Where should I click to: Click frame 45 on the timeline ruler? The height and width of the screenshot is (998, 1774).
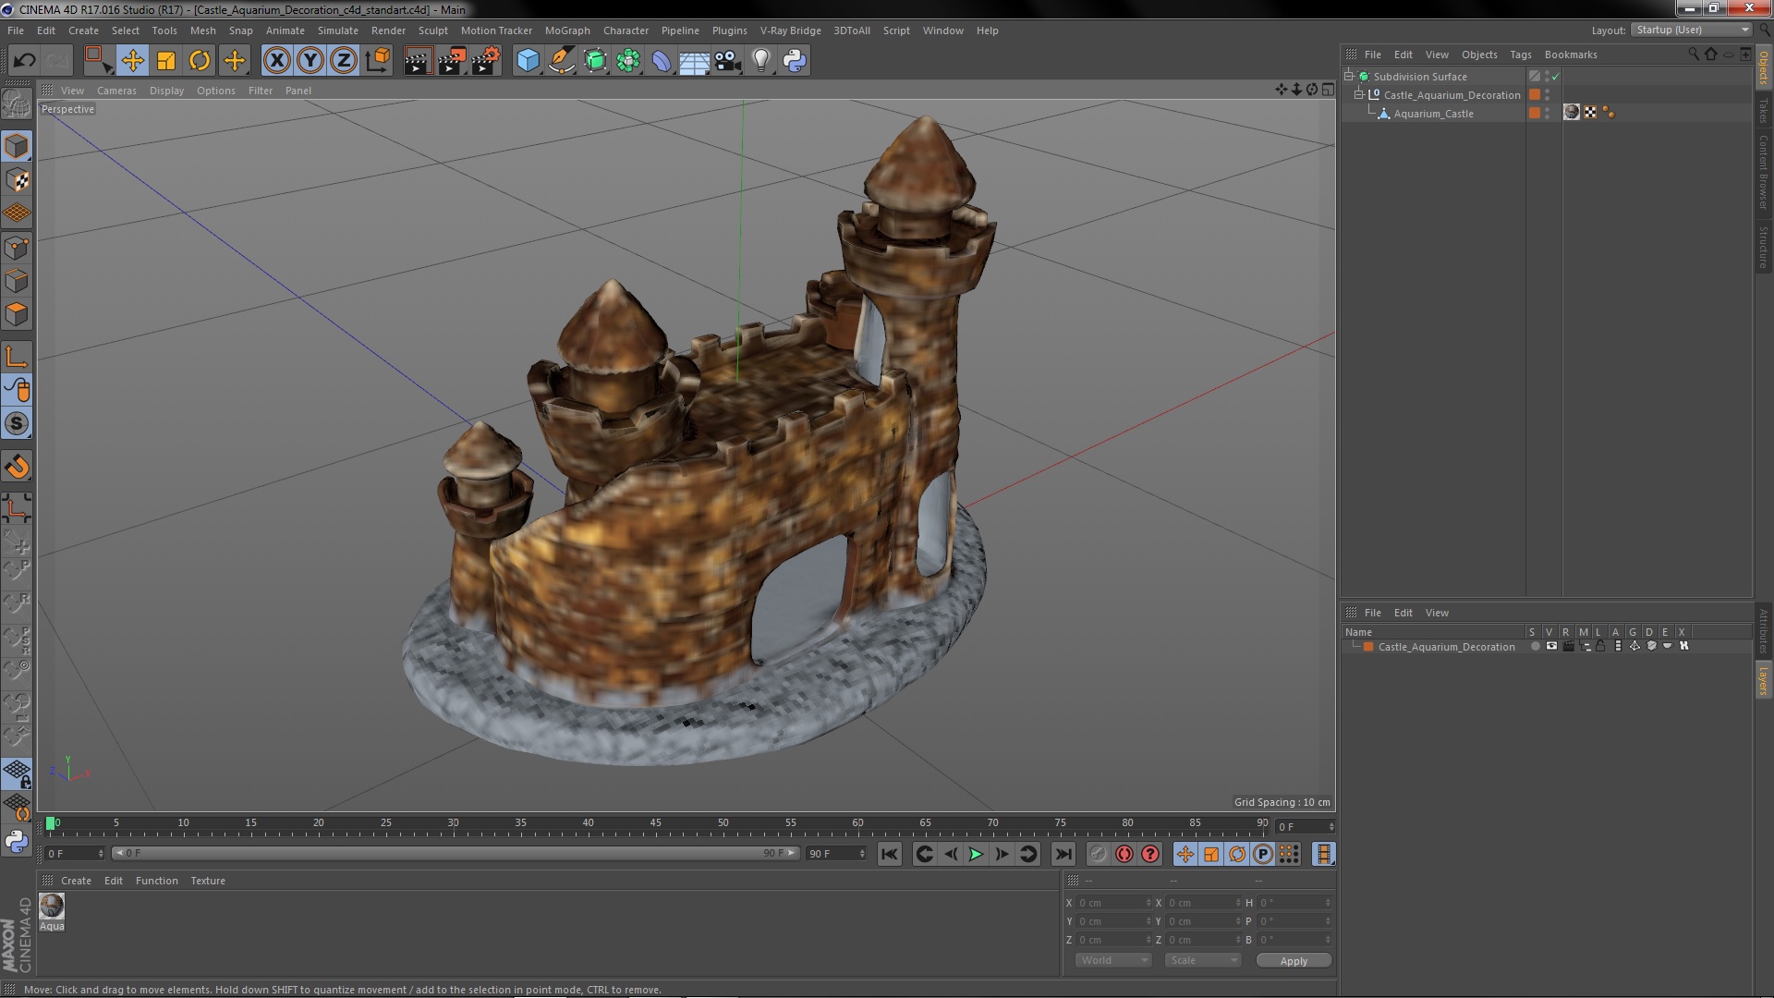coord(655,822)
